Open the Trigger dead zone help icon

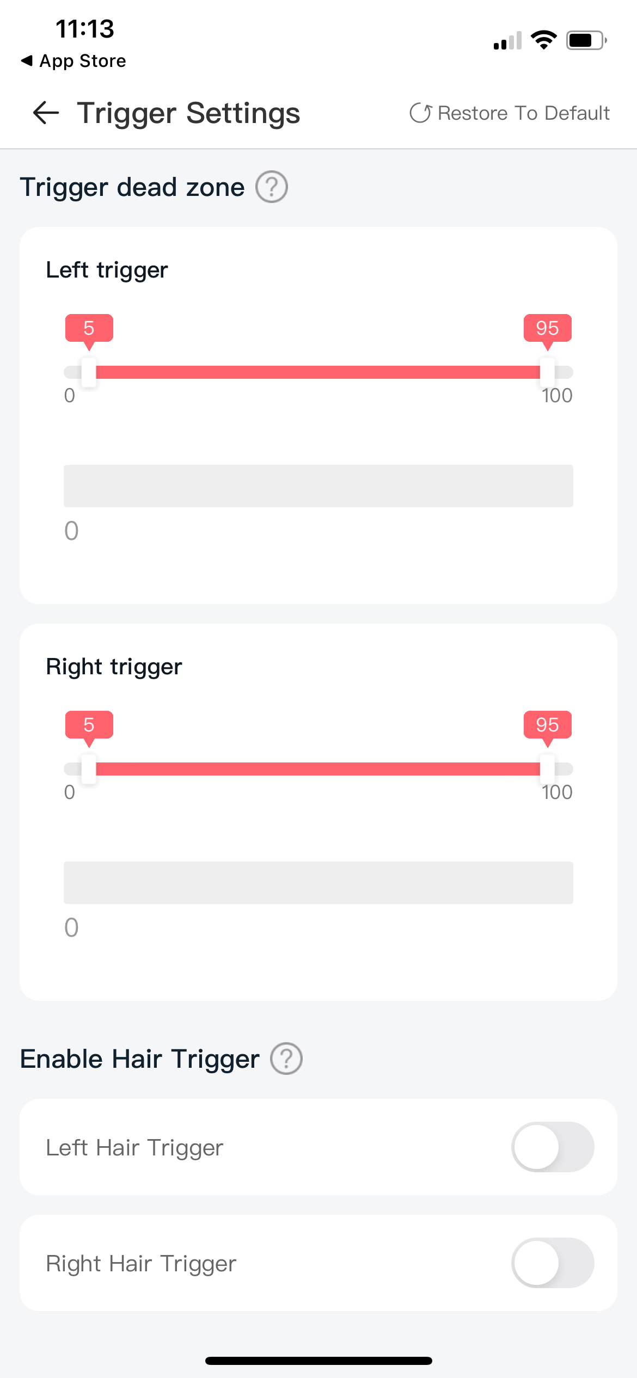pos(272,187)
